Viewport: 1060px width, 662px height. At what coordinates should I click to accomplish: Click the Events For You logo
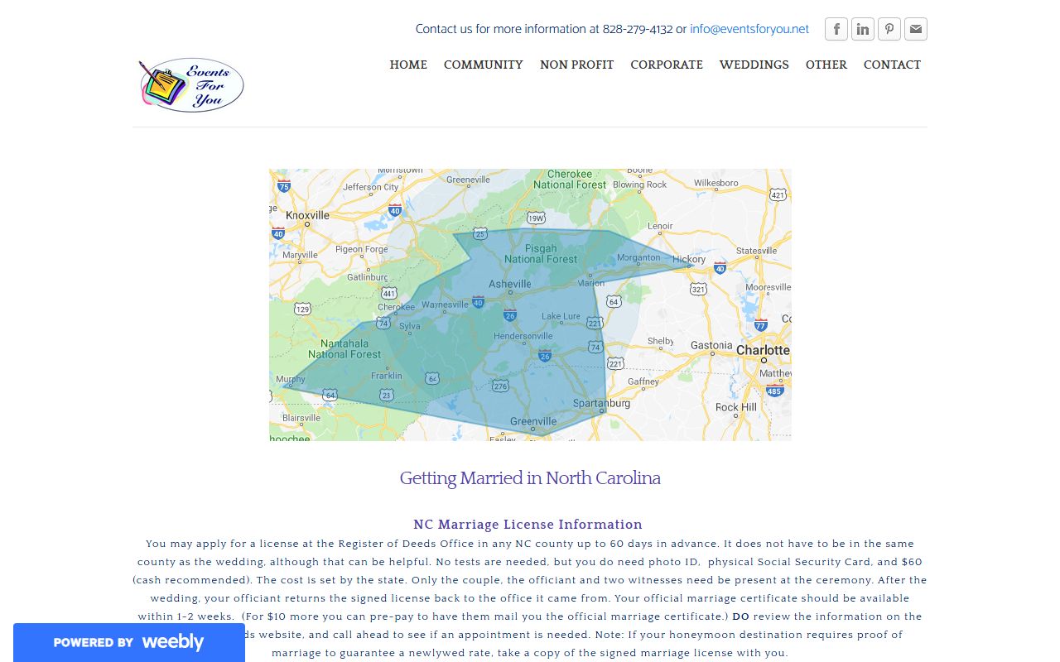[x=191, y=84]
